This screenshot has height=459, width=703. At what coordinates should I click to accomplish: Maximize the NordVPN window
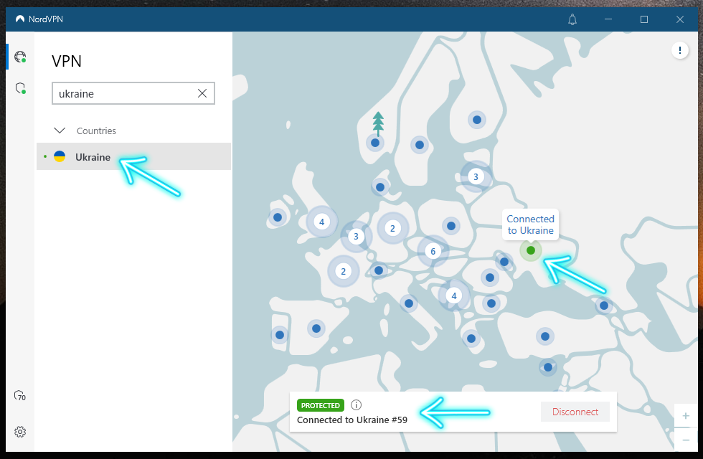click(x=644, y=19)
